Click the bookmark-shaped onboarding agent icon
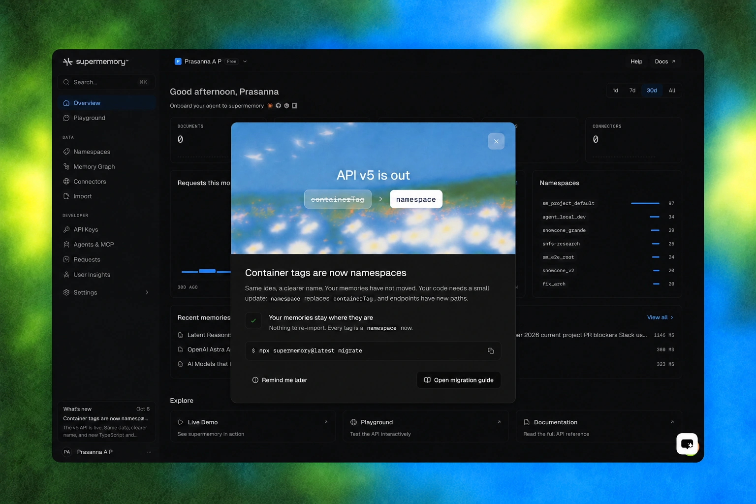Screen dimensions: 756x504 point(294,106)
